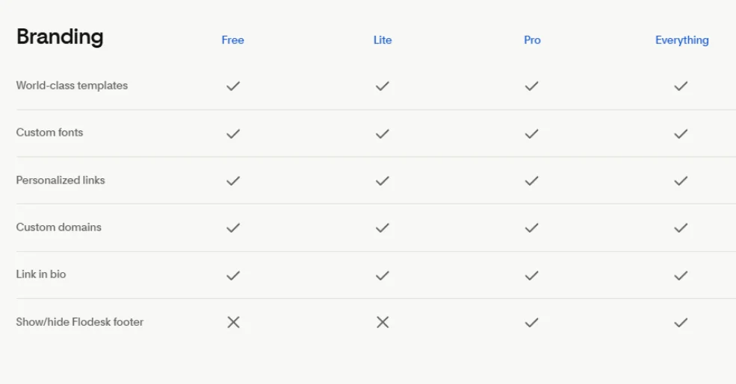Click Lite checkmark for Custom domains
This screenshot has width=736, height=384.
(x=383, y=227)
